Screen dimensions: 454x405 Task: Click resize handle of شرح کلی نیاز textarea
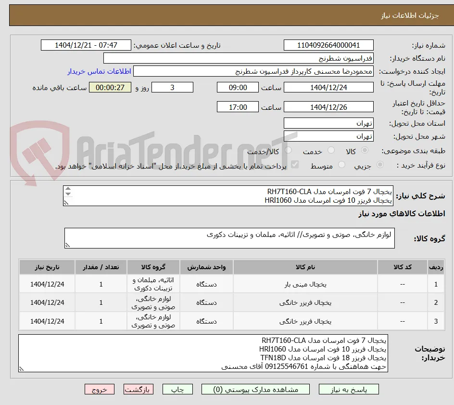66,203
